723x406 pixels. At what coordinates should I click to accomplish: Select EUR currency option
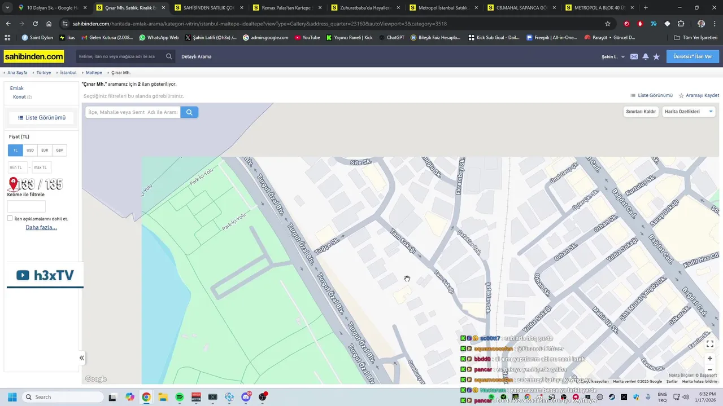(45, 150)
